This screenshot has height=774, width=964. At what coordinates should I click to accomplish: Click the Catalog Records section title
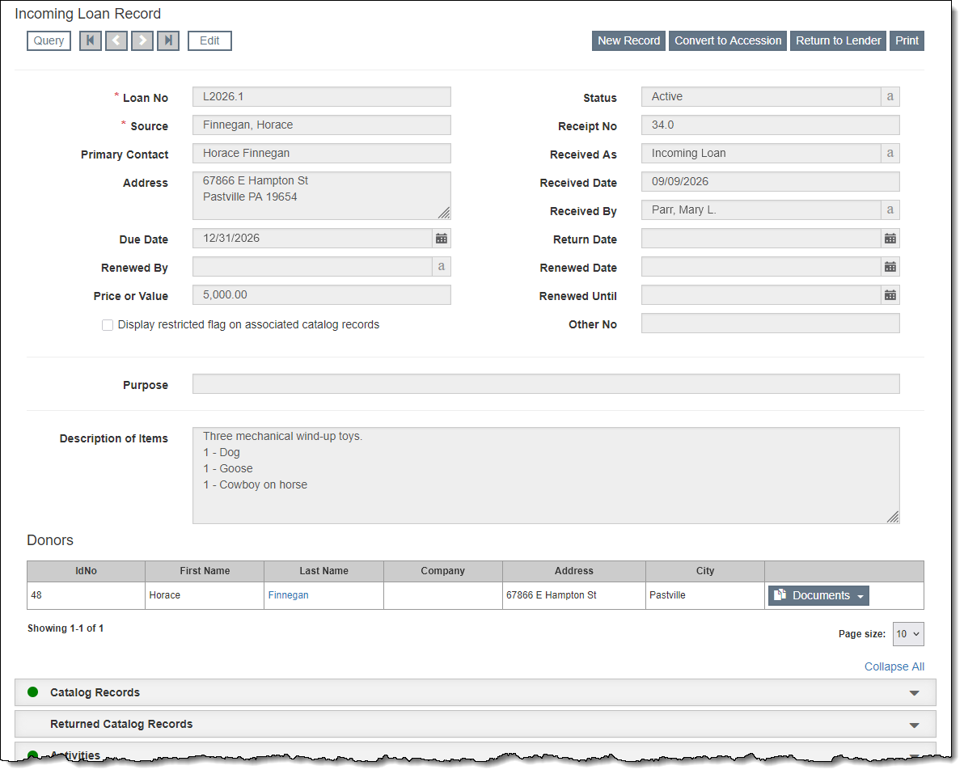(95, 693)
